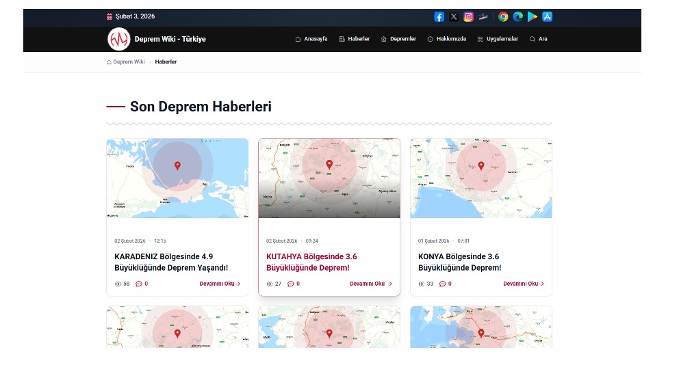This screenshot has height=365, width=679.
Task: Open the Ara search option
Action: point(538,39)
